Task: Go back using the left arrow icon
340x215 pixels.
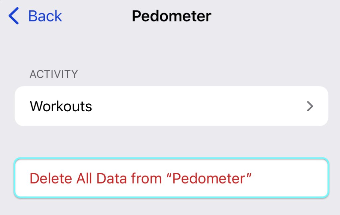Action: pos(14,16)
